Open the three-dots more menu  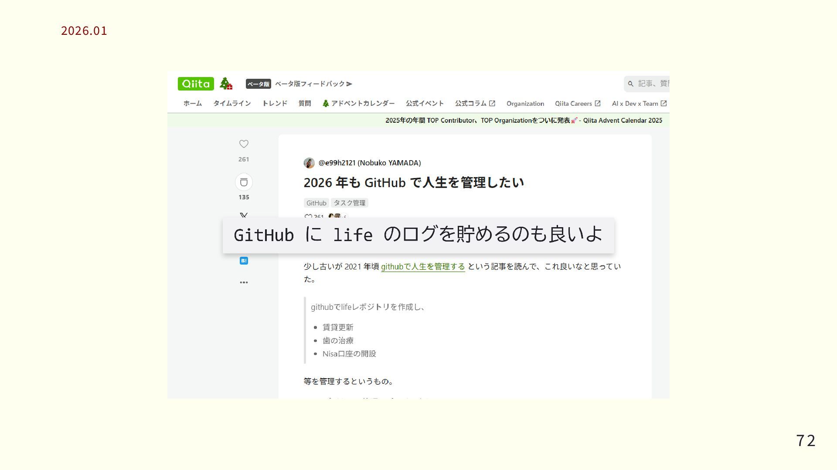click(244, 282)
